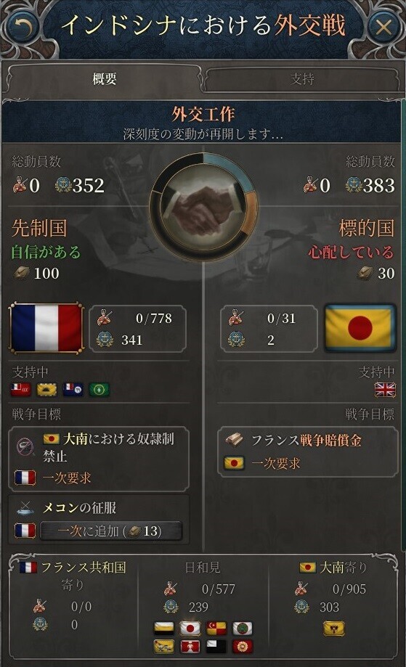Select the large French flag
The height and width of the screenshot is (667, 406).
(46, 328)
